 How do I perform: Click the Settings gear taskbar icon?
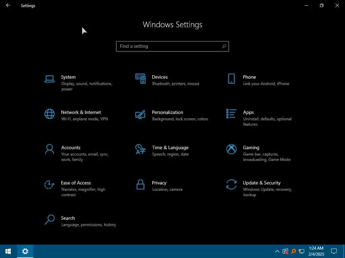pyautogui.click(x=25, y=251)
